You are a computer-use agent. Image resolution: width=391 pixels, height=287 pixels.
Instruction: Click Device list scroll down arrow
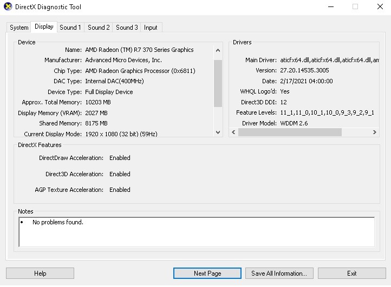[x=218, y=132]
